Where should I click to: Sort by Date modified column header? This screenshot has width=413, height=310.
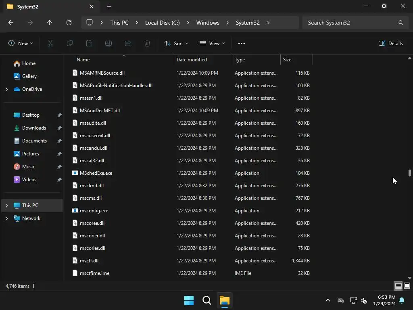[x=203, y=60]
